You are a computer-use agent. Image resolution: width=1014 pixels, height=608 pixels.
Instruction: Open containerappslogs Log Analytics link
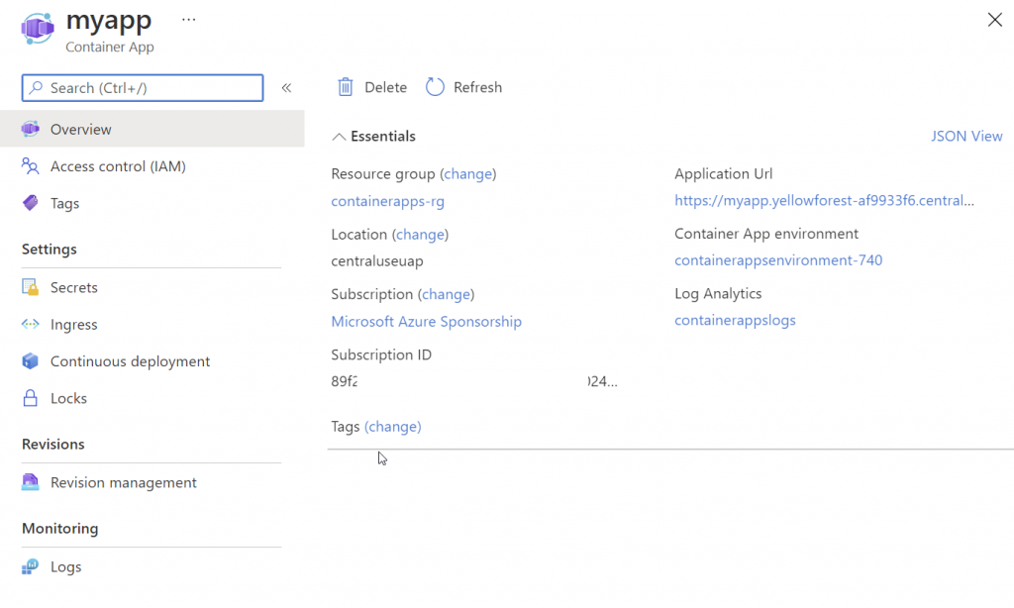736,320
